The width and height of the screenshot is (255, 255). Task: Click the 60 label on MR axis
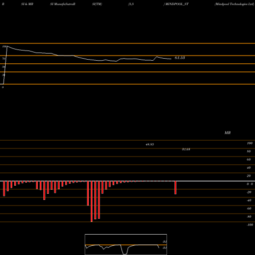pyautogui.click(x=249, y=160)
